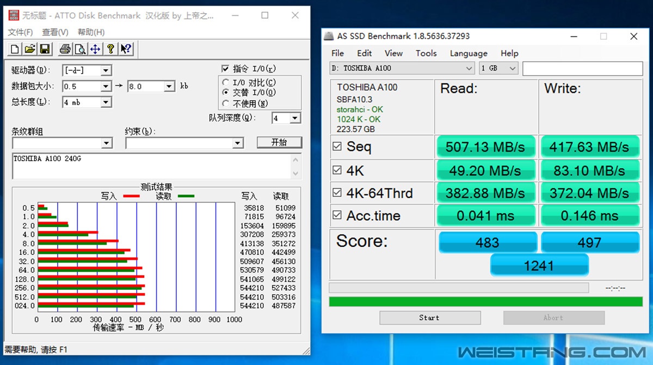The image size is (653, 365).
Task: Click the 4K-64Thrd read result 382.88 MB/s
Action: pyautogui.click(x=485, y=193)
